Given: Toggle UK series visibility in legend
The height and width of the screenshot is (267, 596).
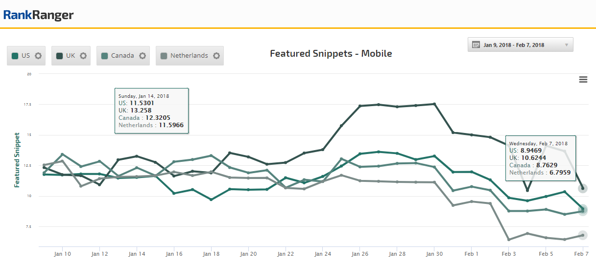Looking at the screenshot, I should tap(71, 56).
